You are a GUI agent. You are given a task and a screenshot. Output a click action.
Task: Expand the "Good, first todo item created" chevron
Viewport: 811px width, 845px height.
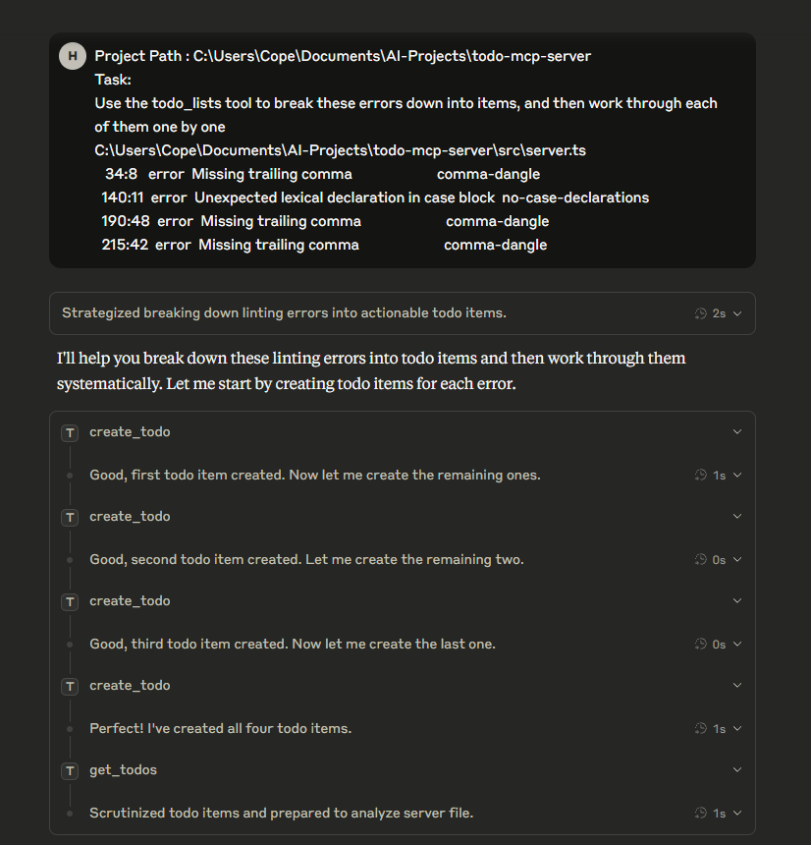pos(737,476)
